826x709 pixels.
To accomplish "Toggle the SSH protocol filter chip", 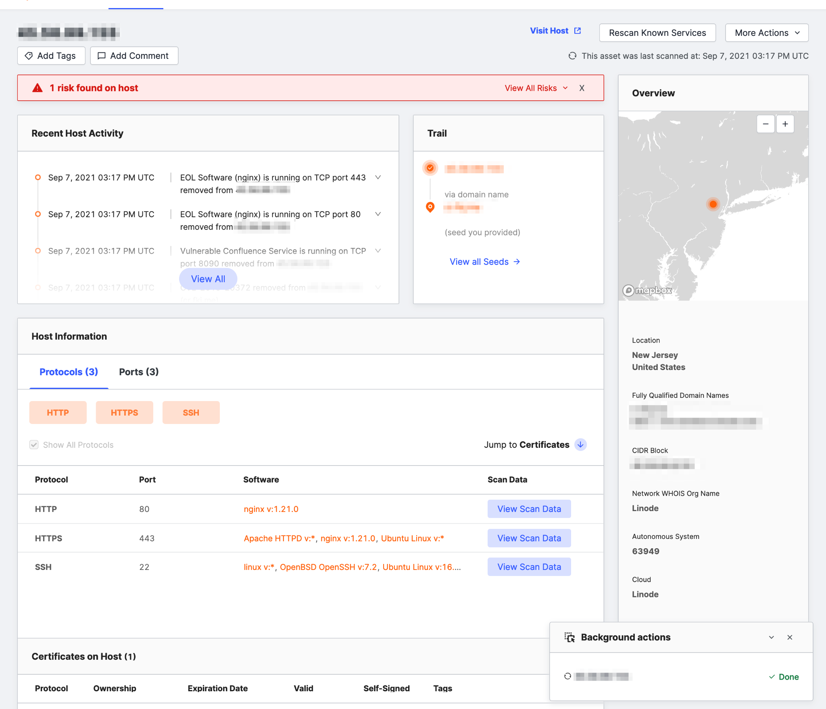I will [x=191, y=412].
